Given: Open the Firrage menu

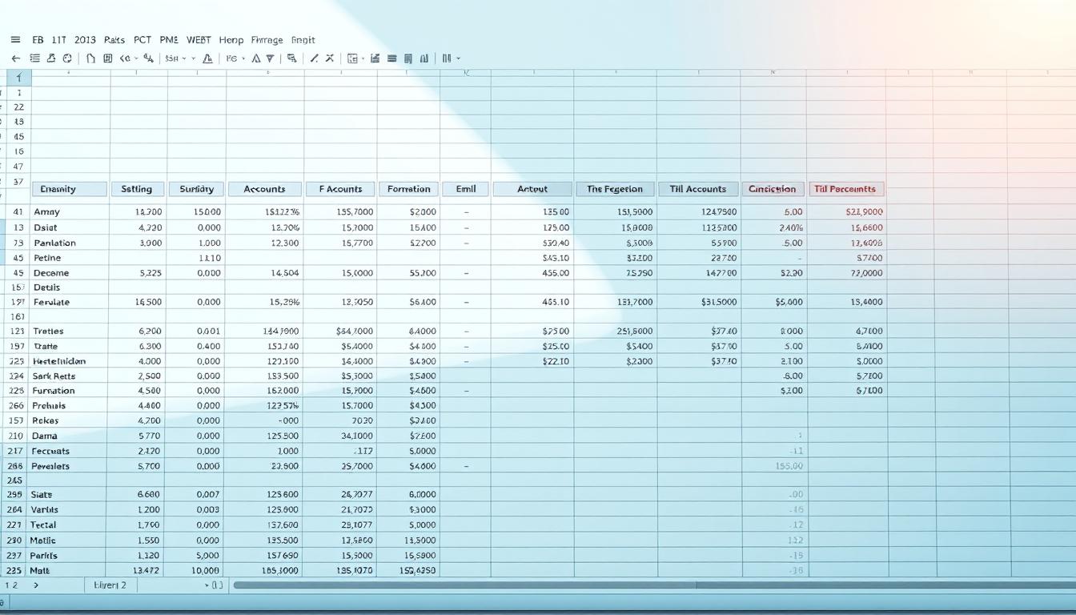Looking at the screenshot, I should (267, 40).
